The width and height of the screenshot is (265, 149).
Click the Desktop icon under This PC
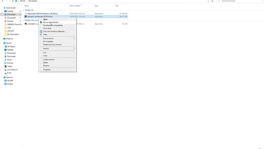pyautogui.click(x=5, y=50)
